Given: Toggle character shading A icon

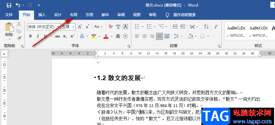Looking at the screenshot, I should click(x=118, y=36).
